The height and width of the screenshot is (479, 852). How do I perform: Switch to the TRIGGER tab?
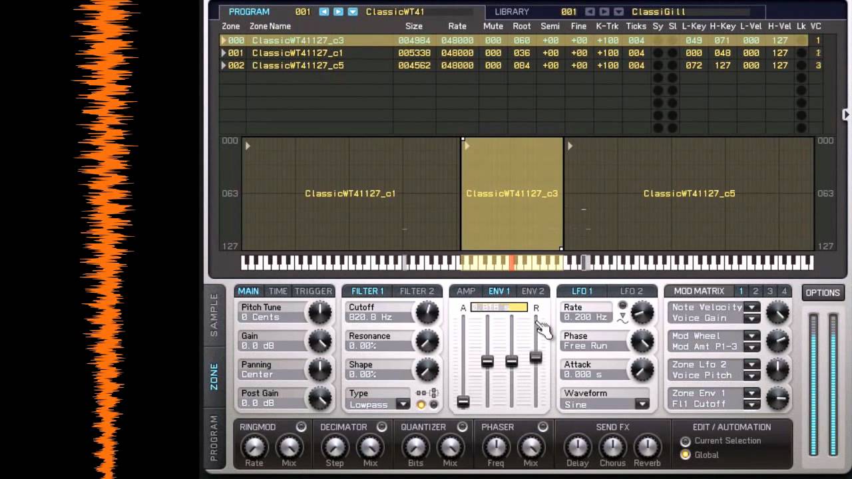[313, 291]
